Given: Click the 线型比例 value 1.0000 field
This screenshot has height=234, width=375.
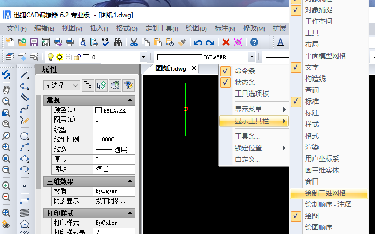Looking at the screenshot, I should [x=114, y=139].
